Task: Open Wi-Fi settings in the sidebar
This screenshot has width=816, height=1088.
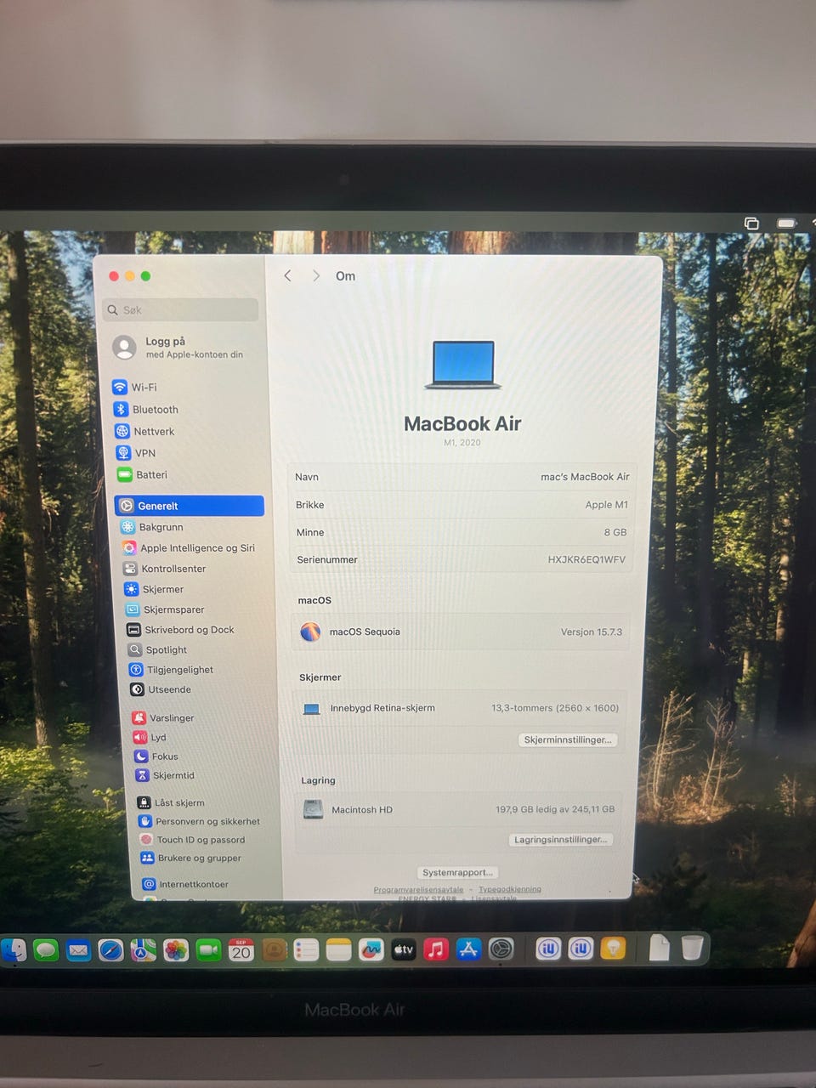Action: [x=135, y=387]
